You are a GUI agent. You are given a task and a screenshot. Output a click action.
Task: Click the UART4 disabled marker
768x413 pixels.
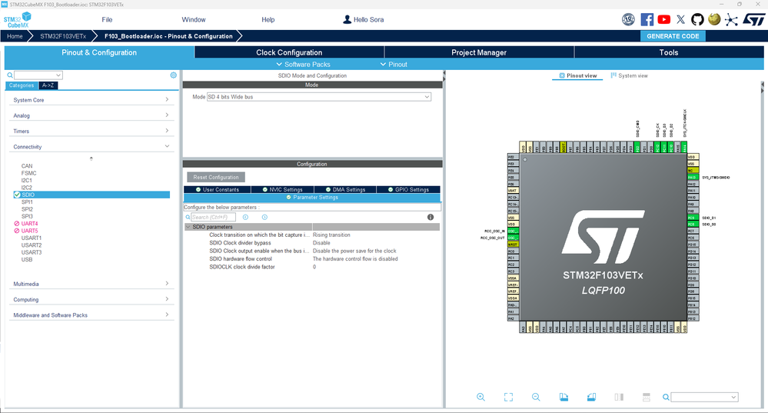pos(17,223)
